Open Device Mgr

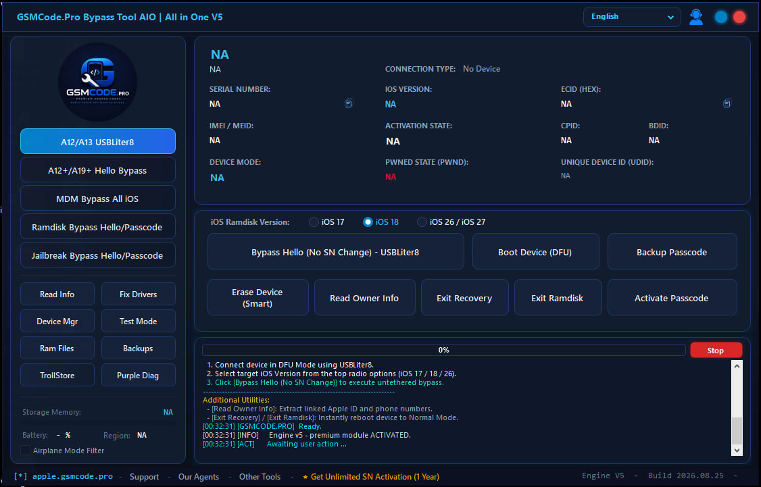click(x=57, y=321)
